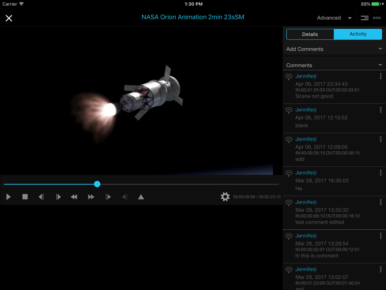386x290 pixels.
Task: Close the video player with X icon
Action: pyautogui.click(x=9, y=18)
